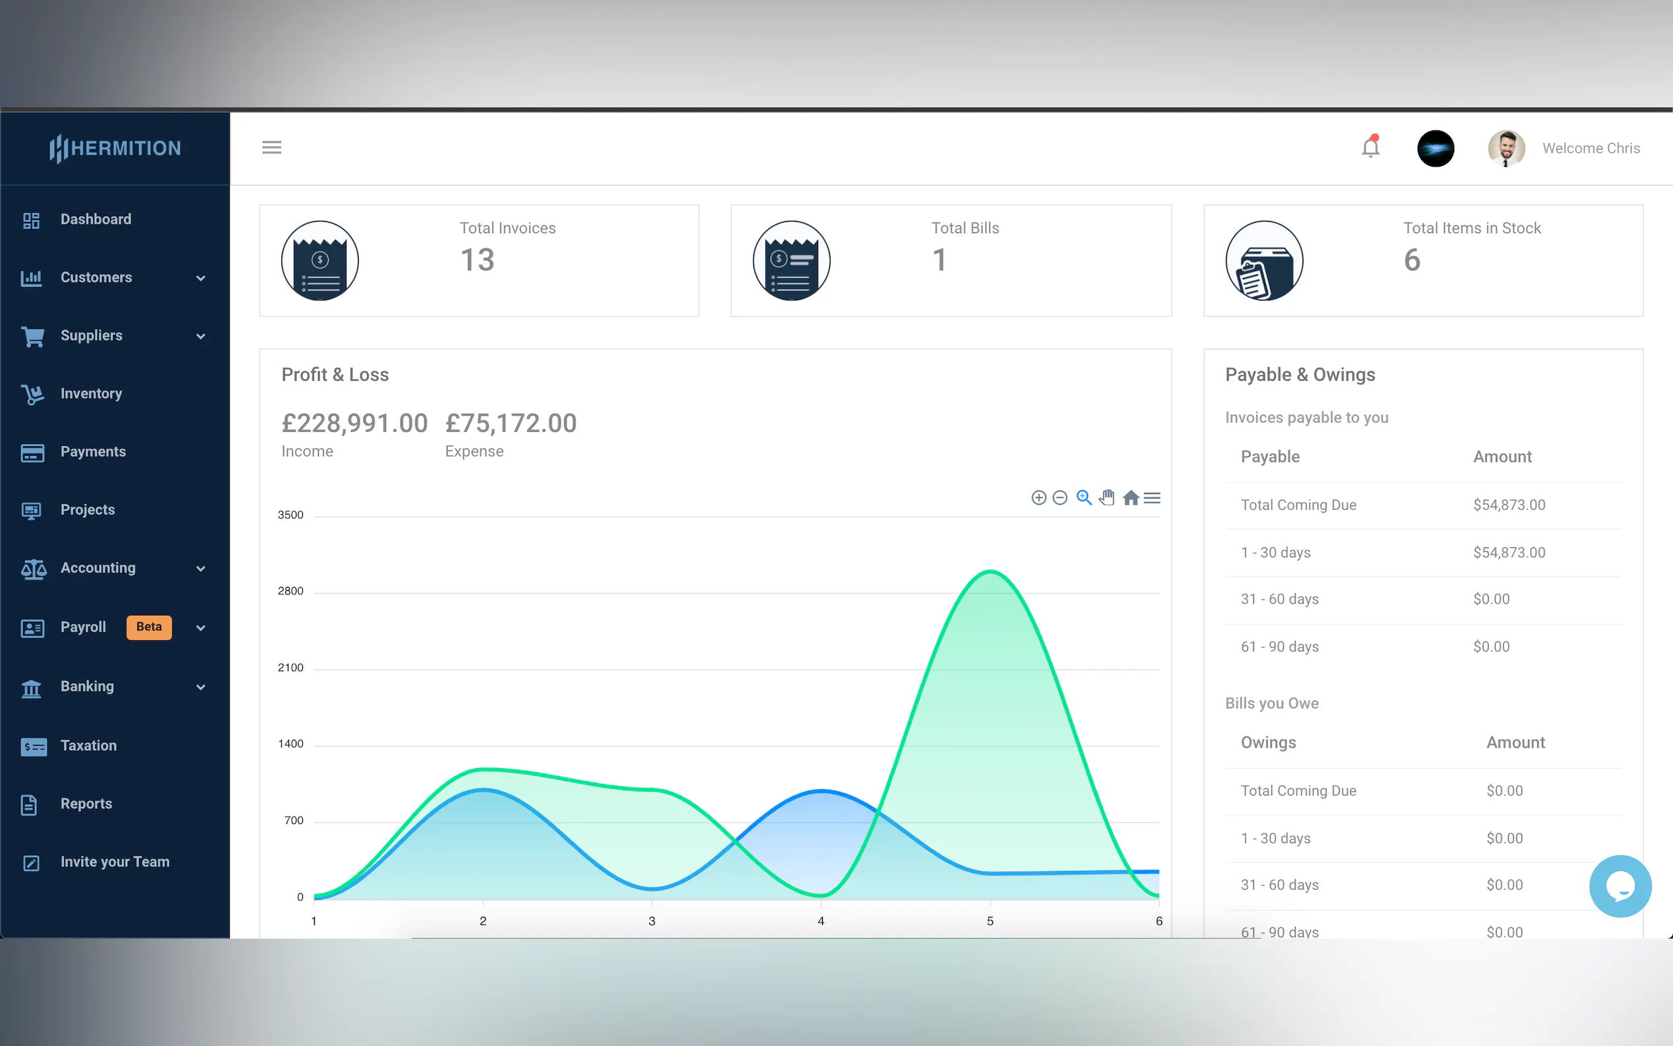Viewport: 1673px width, 1046px height.
Task: Click the chart zoom in plus icon
Action: [x=1038, y=498]
